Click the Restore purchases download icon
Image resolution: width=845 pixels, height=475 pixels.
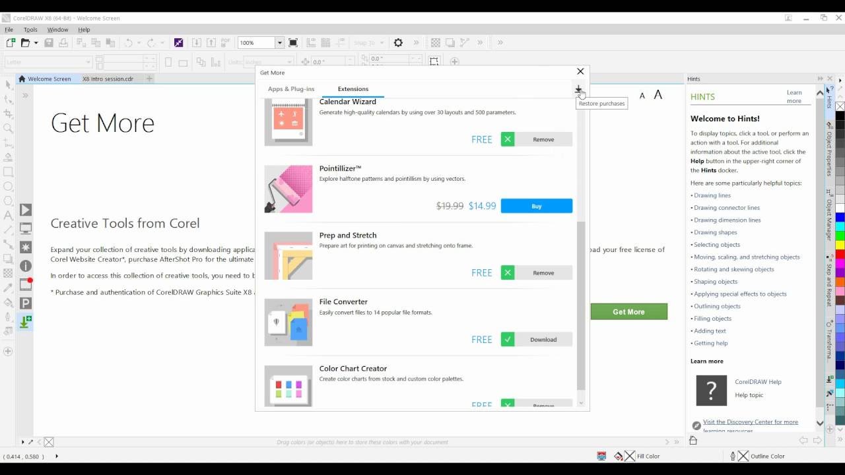coord(578,89)
